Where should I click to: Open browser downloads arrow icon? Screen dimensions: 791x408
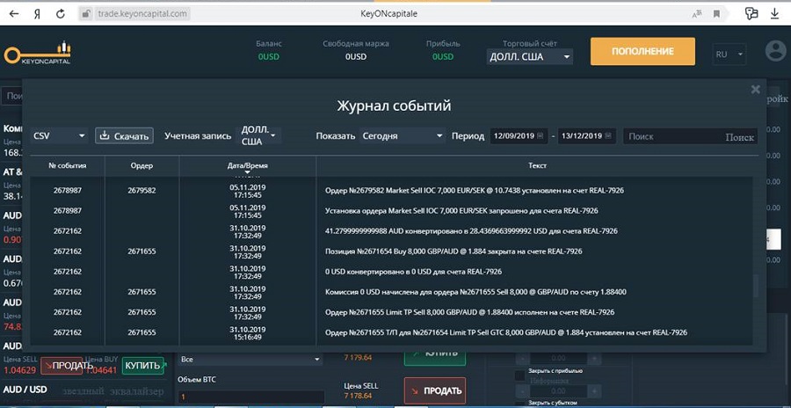[x=775, y=14]
